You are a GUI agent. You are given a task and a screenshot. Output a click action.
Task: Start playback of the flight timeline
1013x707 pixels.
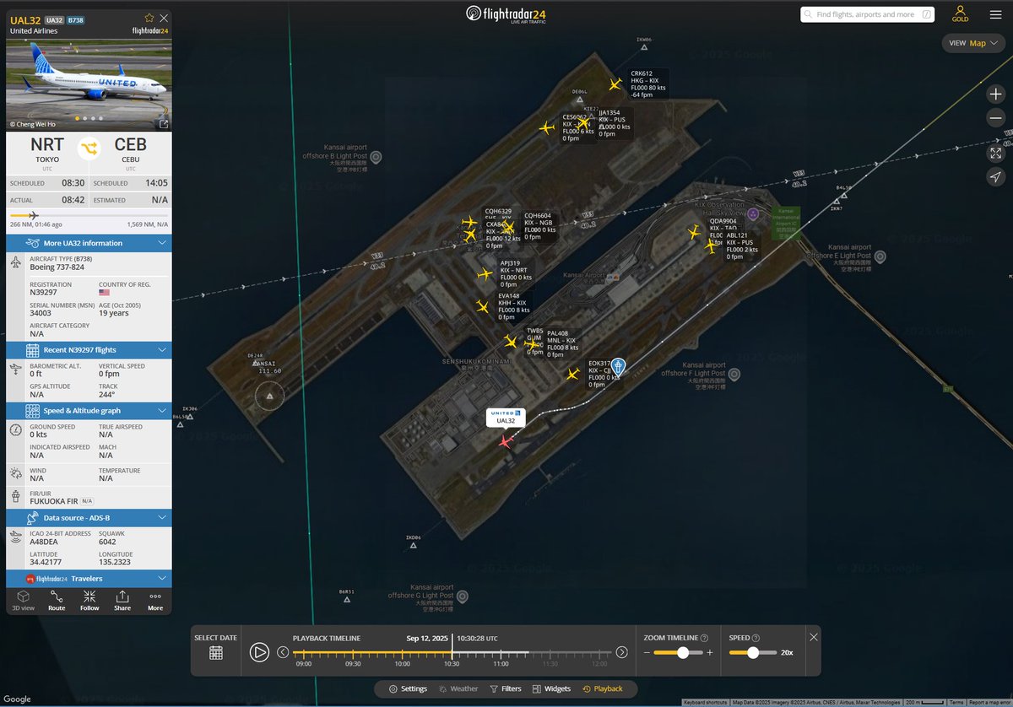260,652
